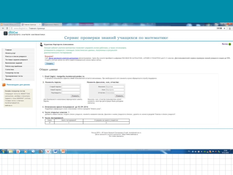Reload page with refresh icon

pyautogui.click(x=12, y=28)
